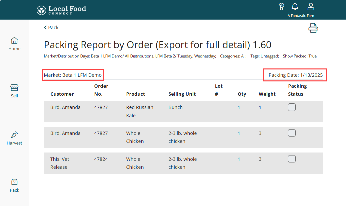The height and width of the screenshot is (206, 346).
Task: Click the Local Food Connect logo
Action: [61, 10]
